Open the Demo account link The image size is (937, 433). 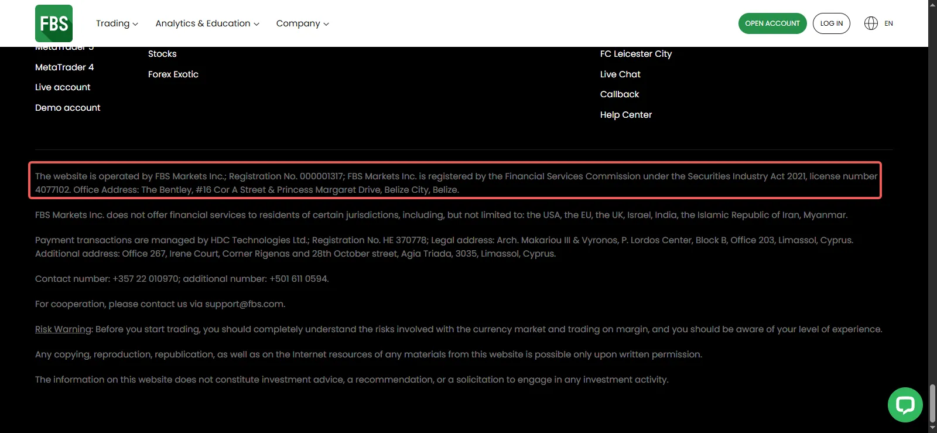click(x=68, y=108)
